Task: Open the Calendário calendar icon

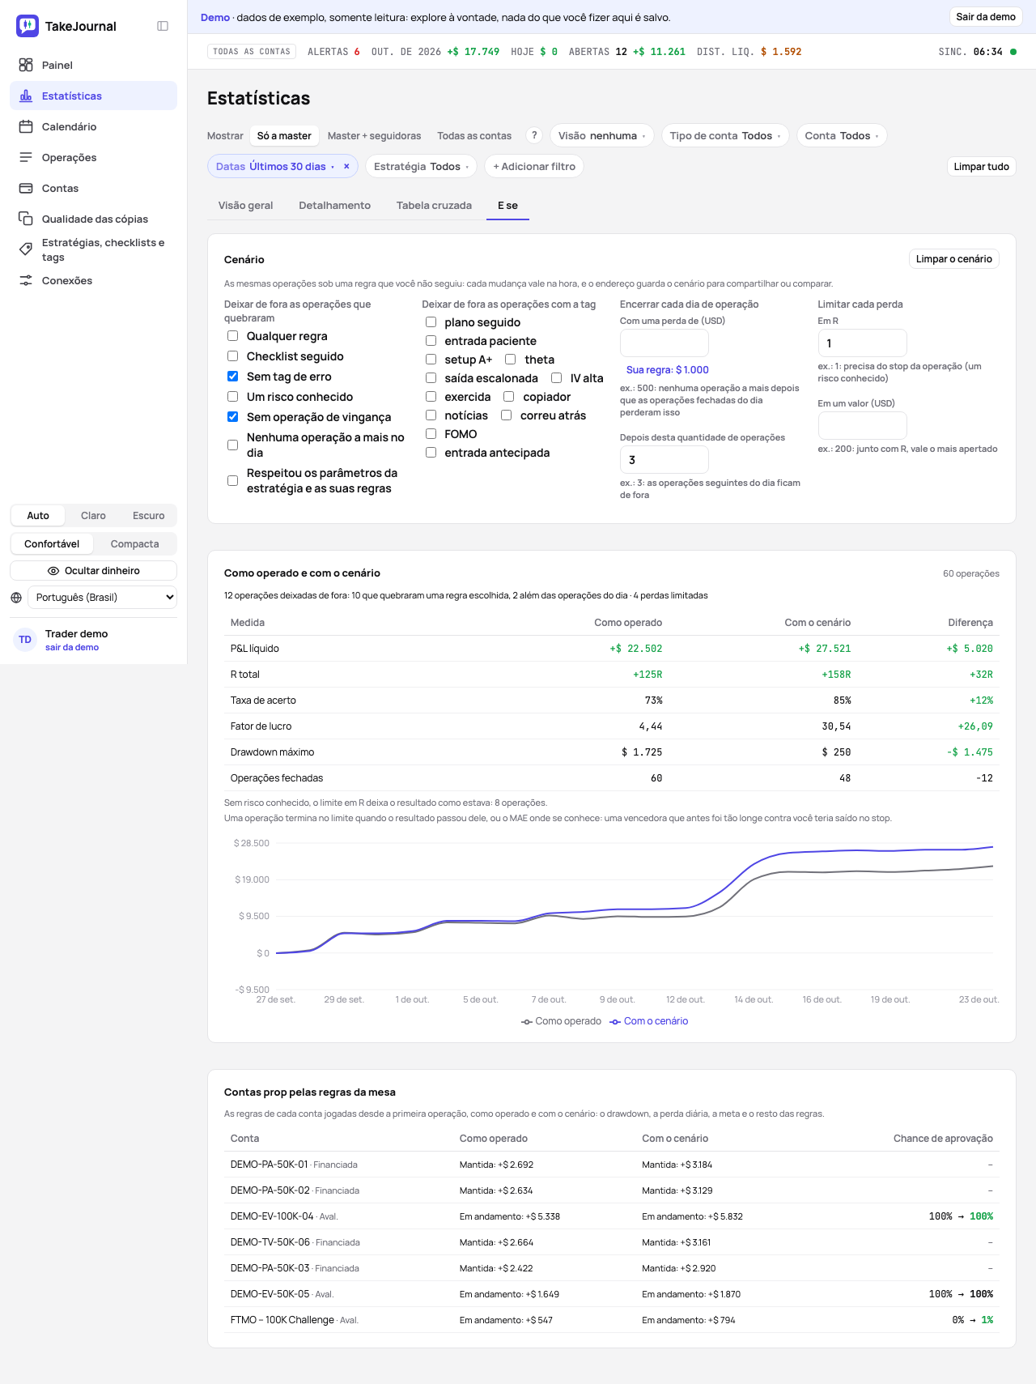Action: 26,126
